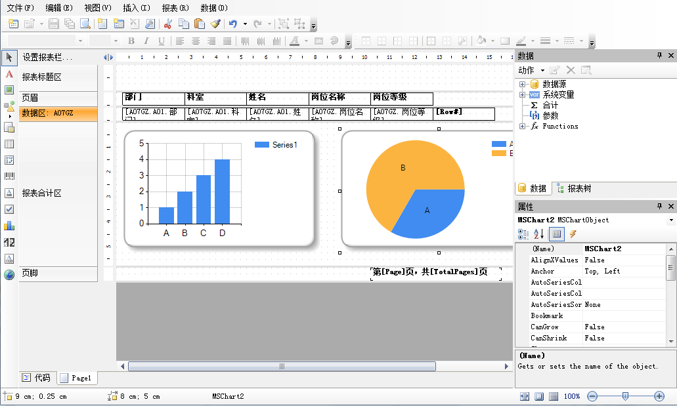Select the 数据区: A07GZ band
Screen dimensions: 677x406
(58, 114)
